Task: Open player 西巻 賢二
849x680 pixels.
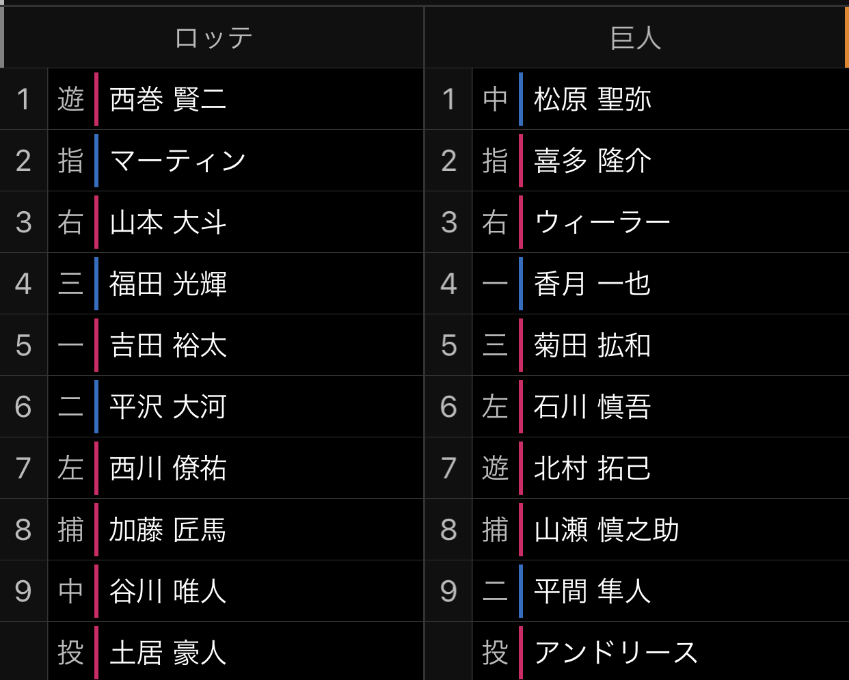Action: point(167,99)
